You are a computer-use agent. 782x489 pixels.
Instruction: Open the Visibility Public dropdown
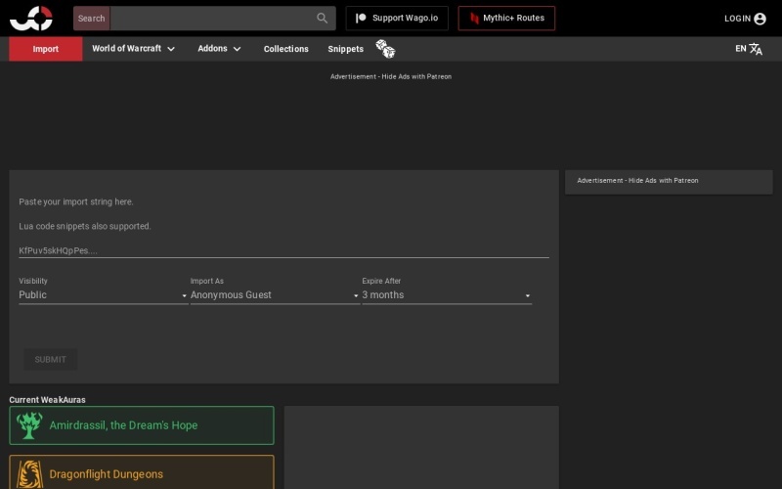click(104, 295)
